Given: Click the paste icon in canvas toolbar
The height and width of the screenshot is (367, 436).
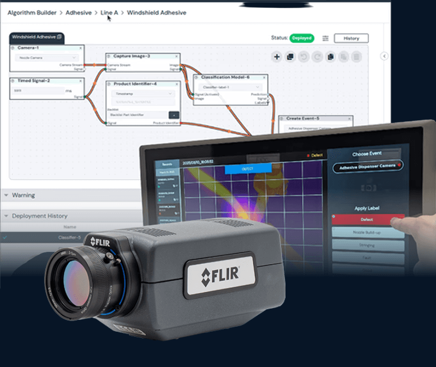Looking at the screenshot, I should 344,57.
